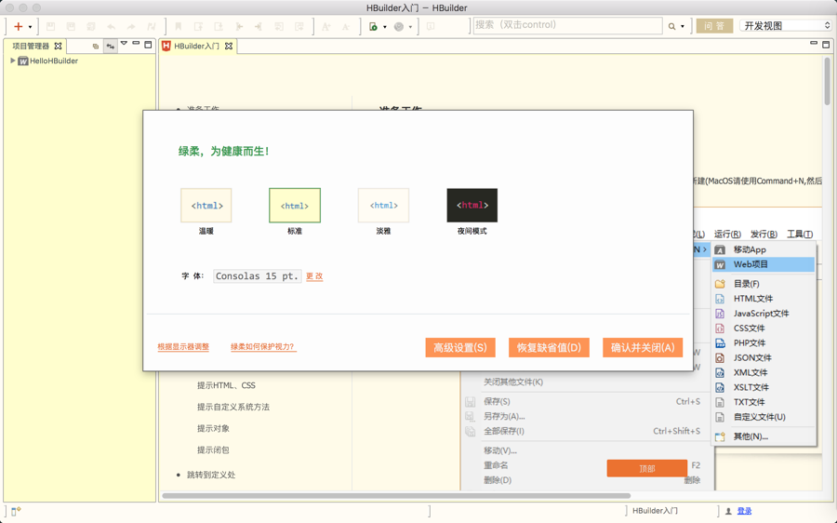Screen dimensions: 837x523
Task: Open the 开发视图 perspective combo box
Action: click(x=785, y=26)
